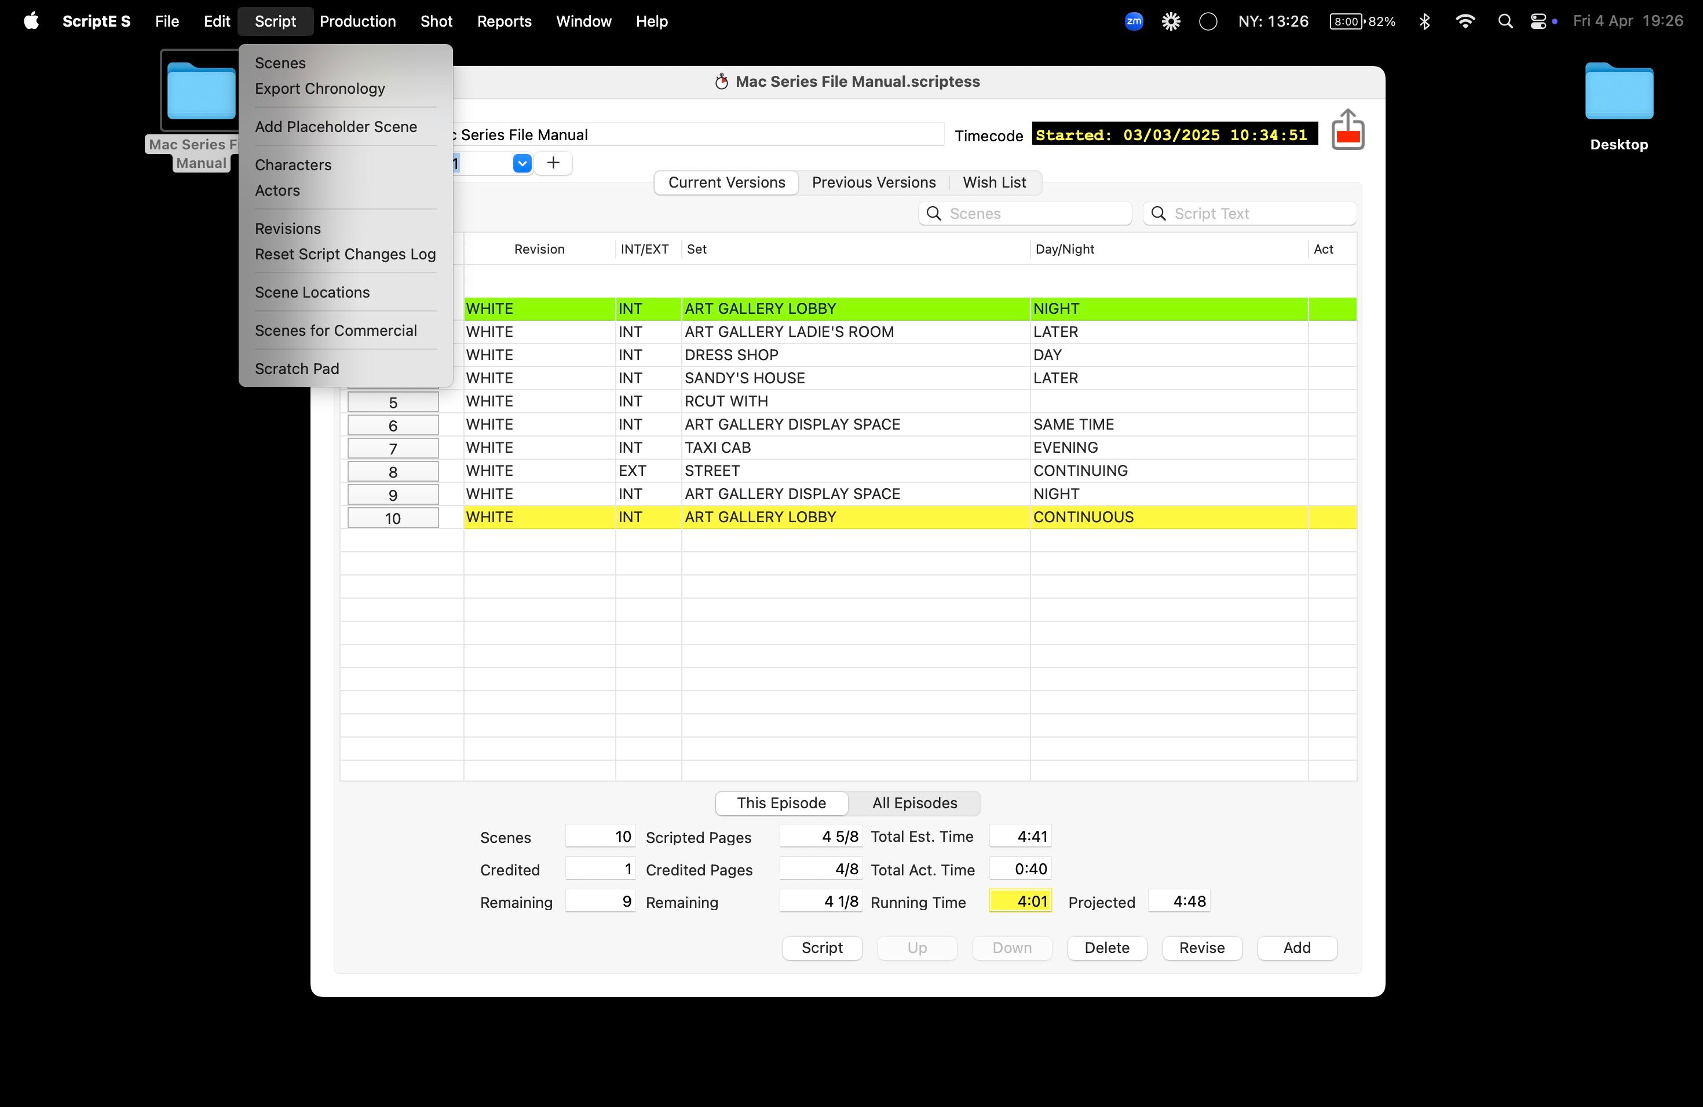Switch to Previous Versions segment

point(873,182)
